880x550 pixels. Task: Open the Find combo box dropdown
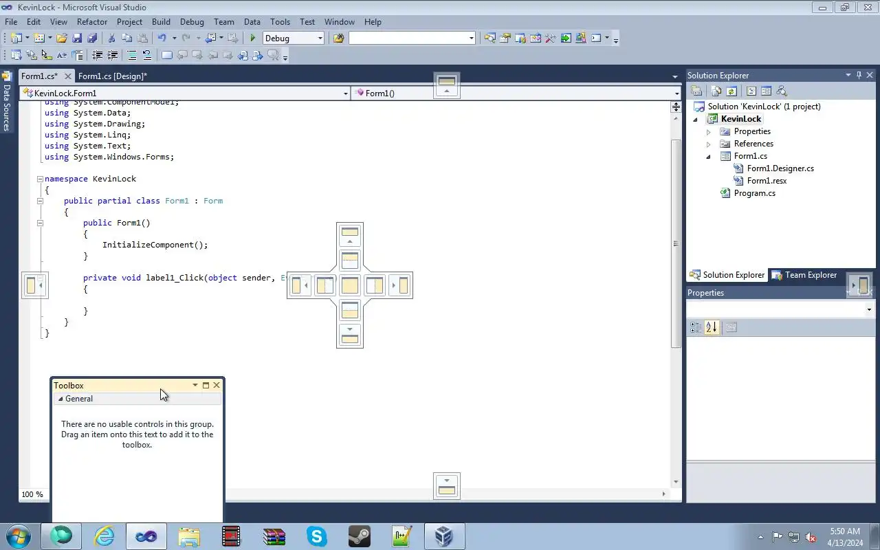(x=471, y=38)
